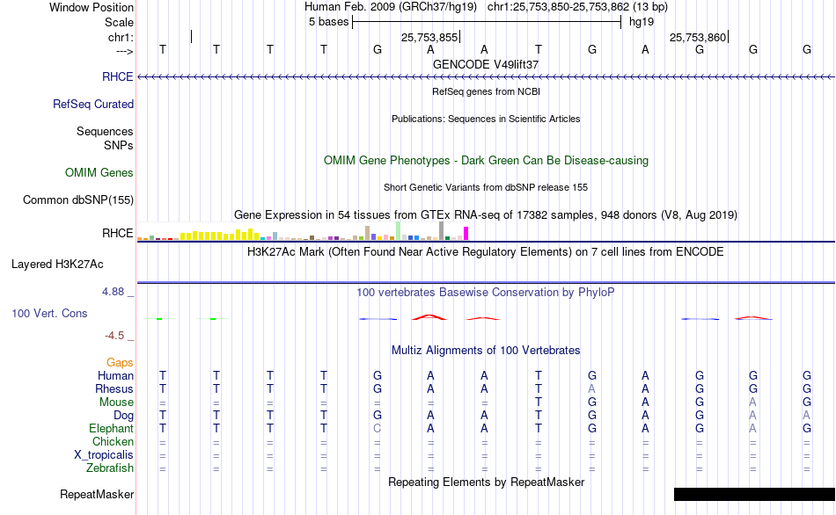Click the RHCE gene label beside GENCODE track

coord(117,76)
